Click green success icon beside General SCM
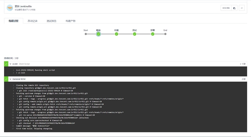251x137 pixels. [6, 79]
